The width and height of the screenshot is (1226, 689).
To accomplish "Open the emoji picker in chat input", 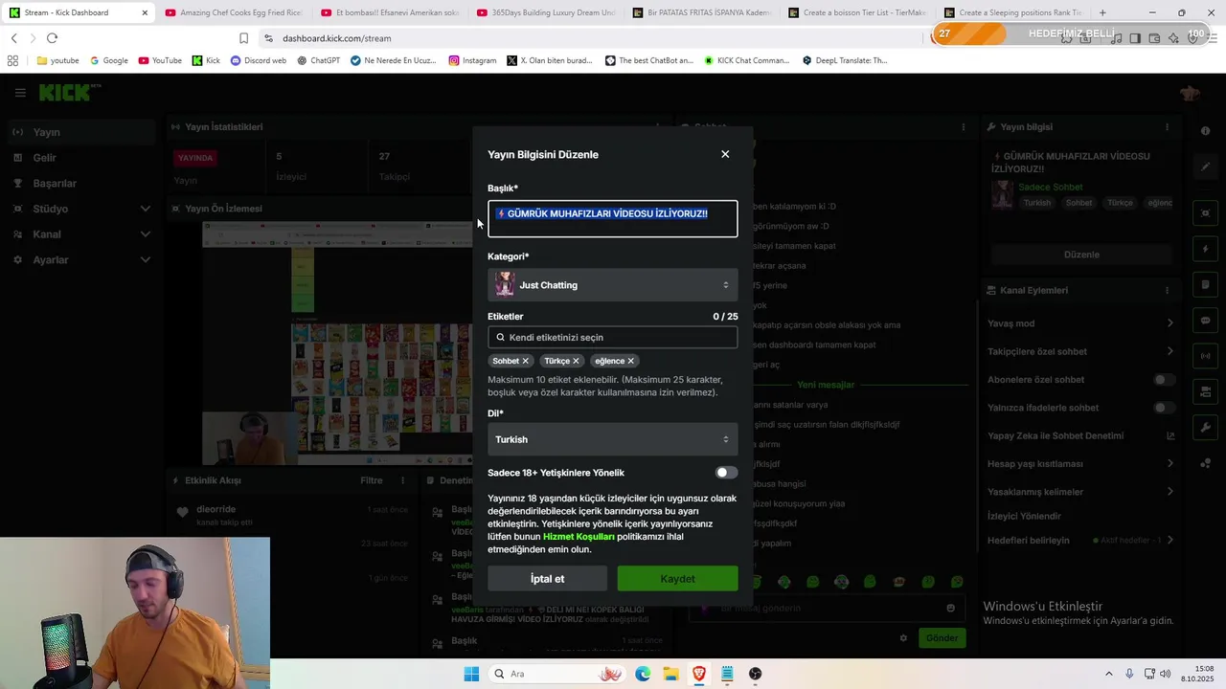I will (x=950, y=608).
